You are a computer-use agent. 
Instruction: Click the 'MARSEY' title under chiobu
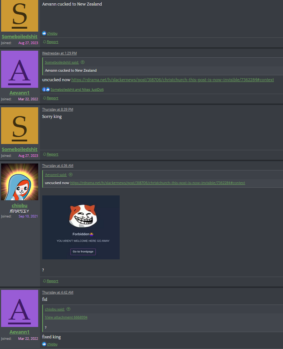tap(19, 211)
